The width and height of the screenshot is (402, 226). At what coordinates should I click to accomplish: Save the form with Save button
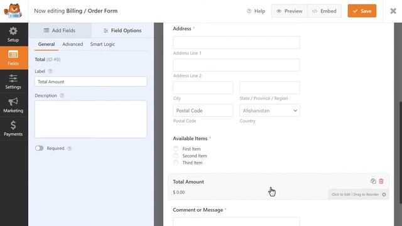(x=362, y=11)
